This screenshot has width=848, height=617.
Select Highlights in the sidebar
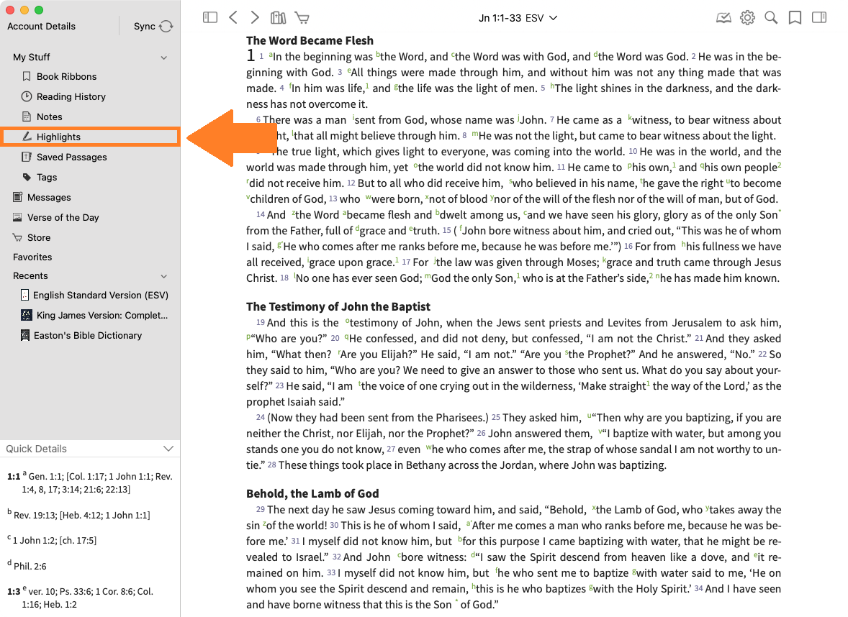point(58,137)
